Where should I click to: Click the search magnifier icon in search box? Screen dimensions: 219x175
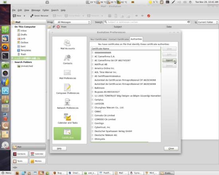[106, 22]
